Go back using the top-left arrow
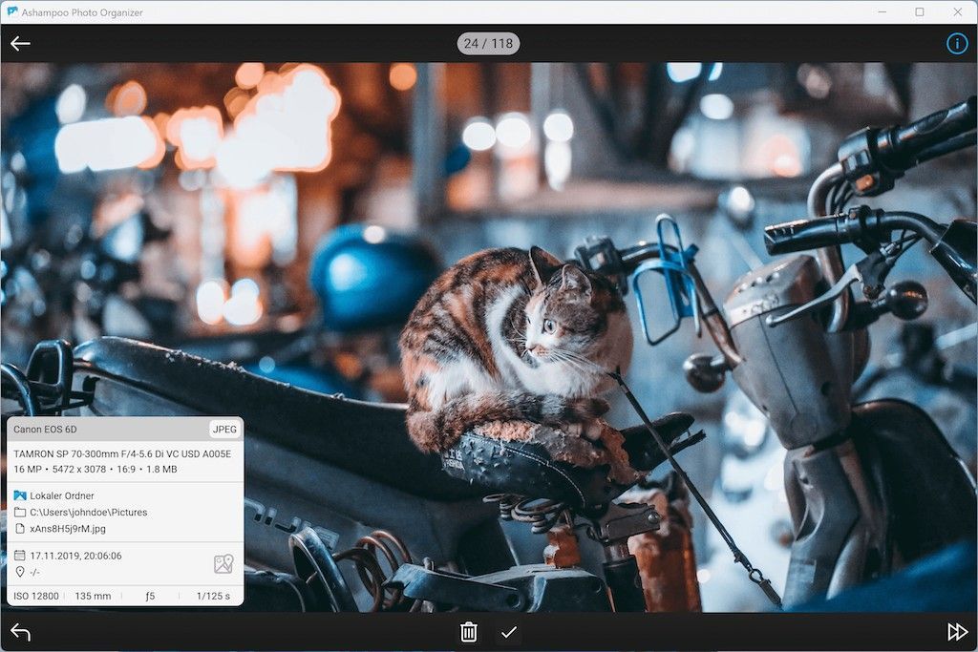 pyautogui.click(x=20, y=44)
